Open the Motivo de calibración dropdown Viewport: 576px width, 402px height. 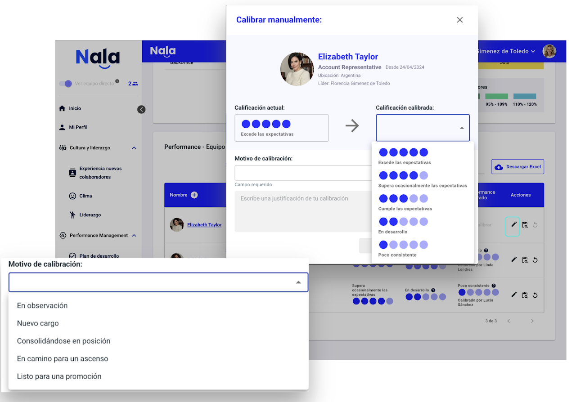pos(158,282)
